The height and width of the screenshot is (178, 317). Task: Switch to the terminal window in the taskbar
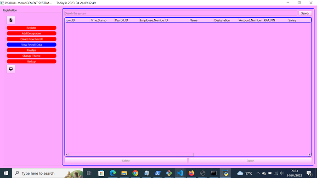click(x=214, y=173)
